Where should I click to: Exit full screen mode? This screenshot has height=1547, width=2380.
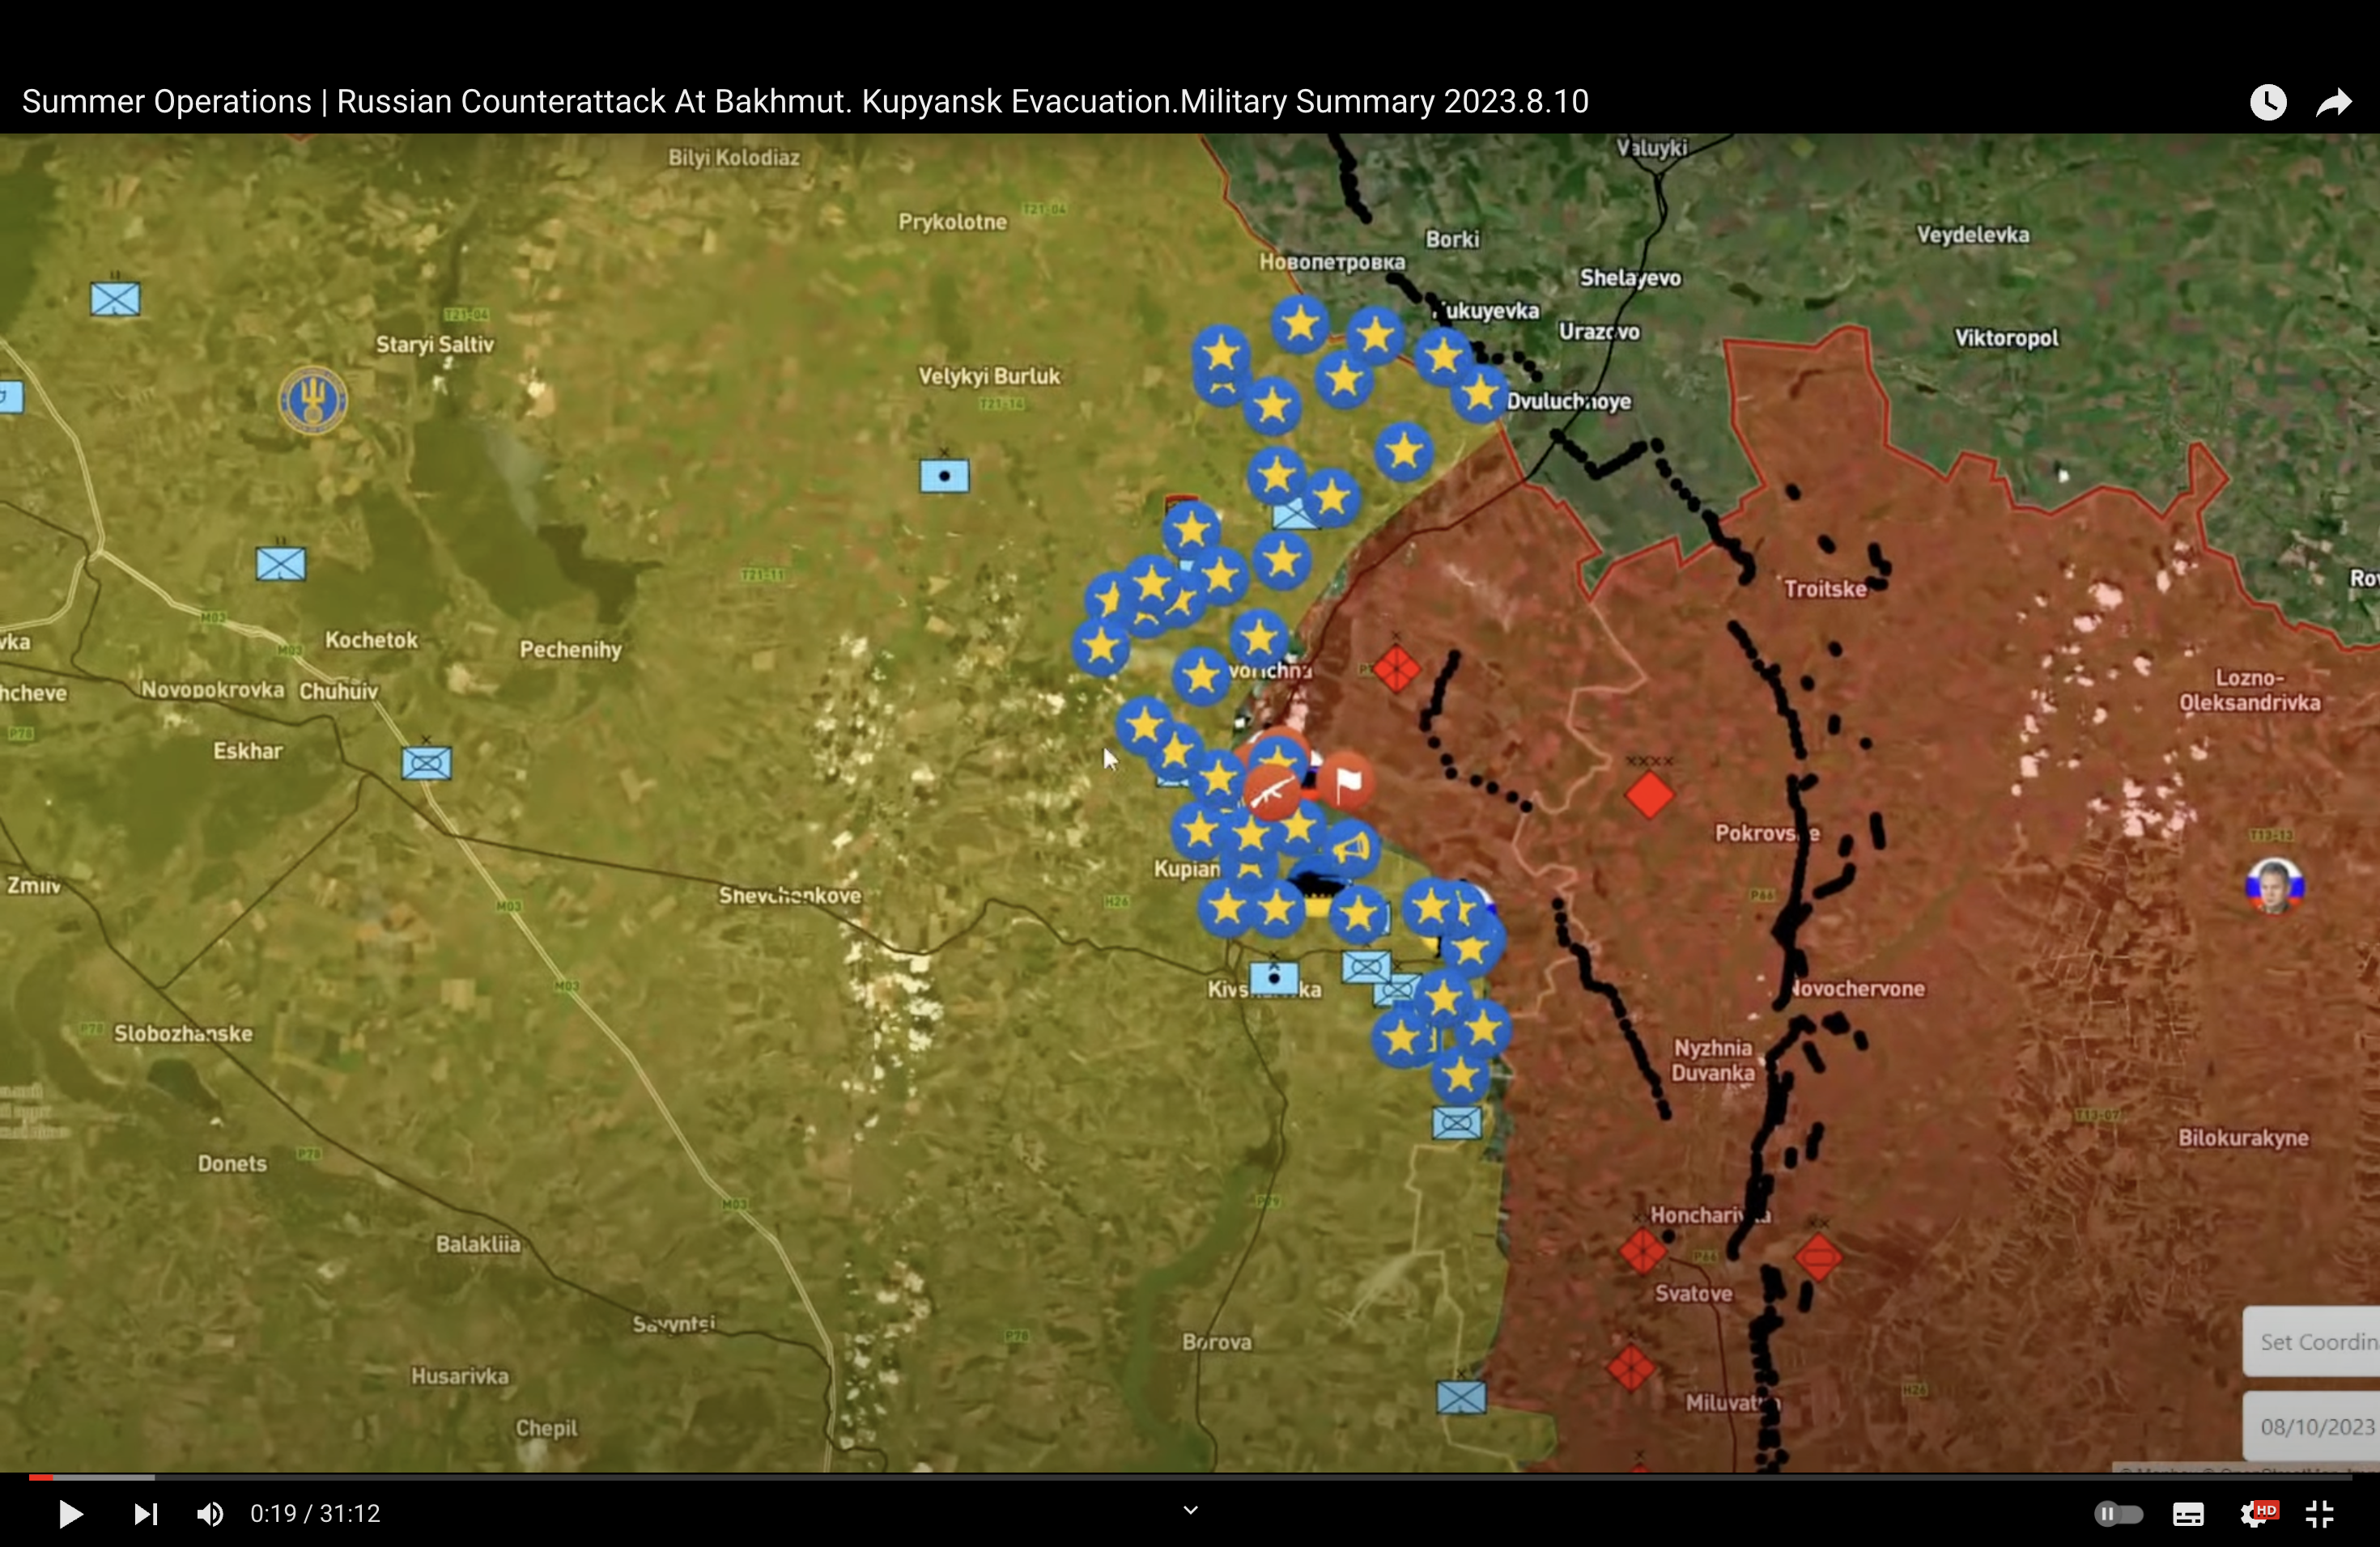[2320, 1514]
